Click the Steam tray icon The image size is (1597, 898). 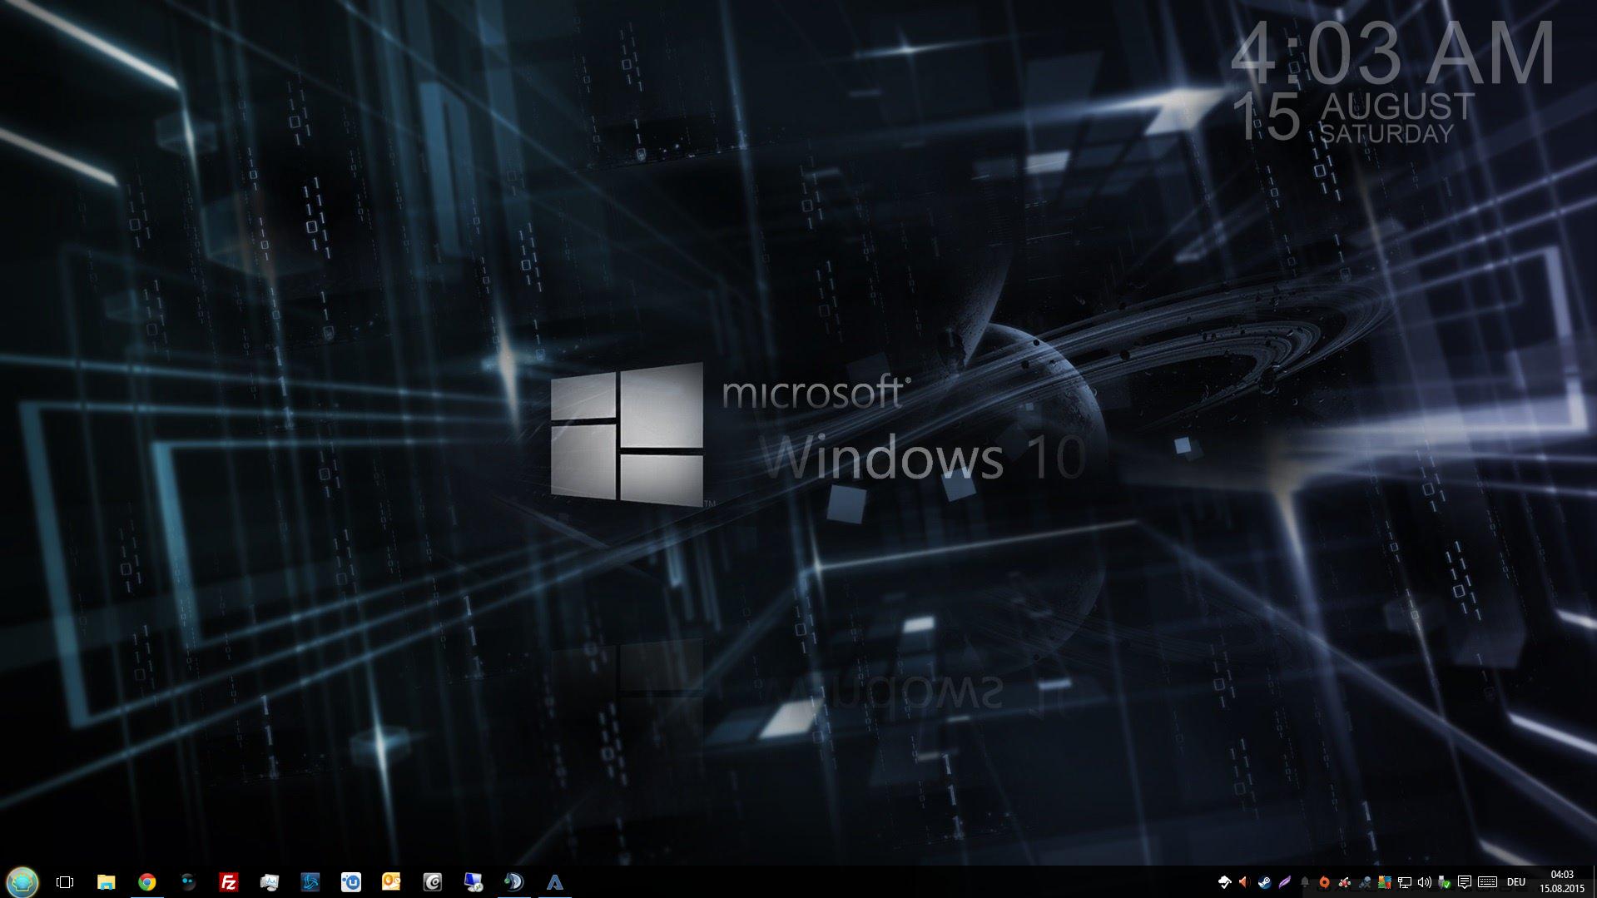point(1264,882)
